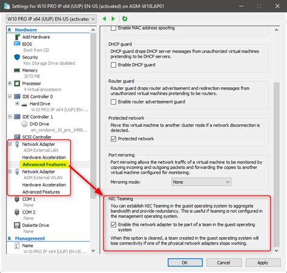Click the hardware tree scrollbar thumb
Viewport: 287px width, 273px height.
93,116
